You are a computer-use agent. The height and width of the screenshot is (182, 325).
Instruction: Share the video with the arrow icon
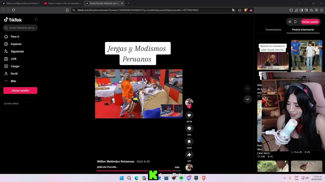click(189, 155)
